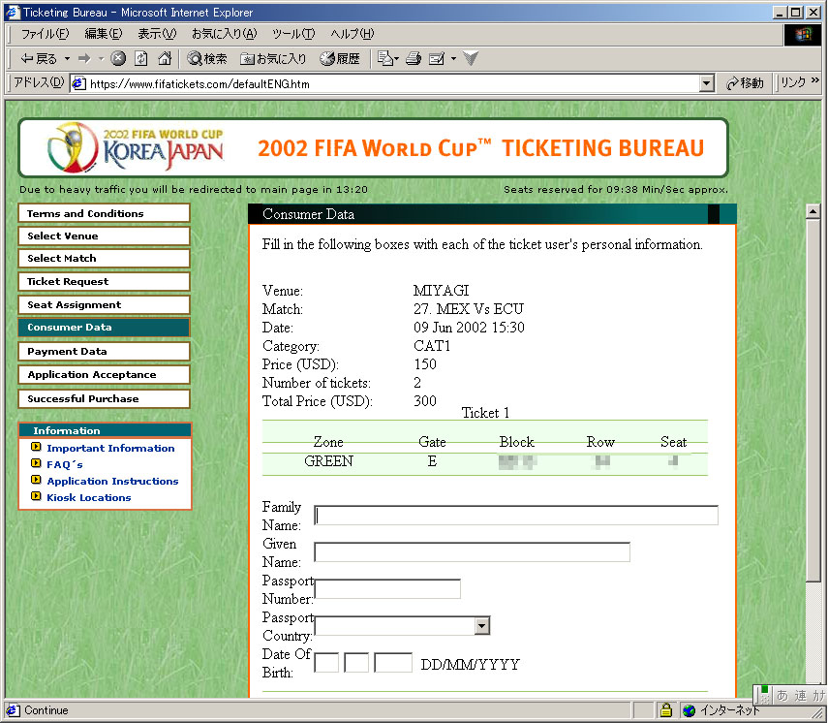Go to Select Match step
This screenshot has width=828, height=723.
point(104,258)
